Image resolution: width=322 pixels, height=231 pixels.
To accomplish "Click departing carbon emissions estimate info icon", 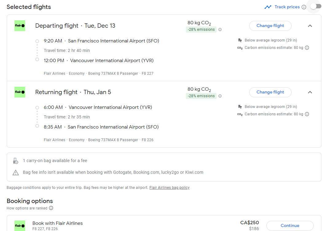I will [x=307, y=48].
